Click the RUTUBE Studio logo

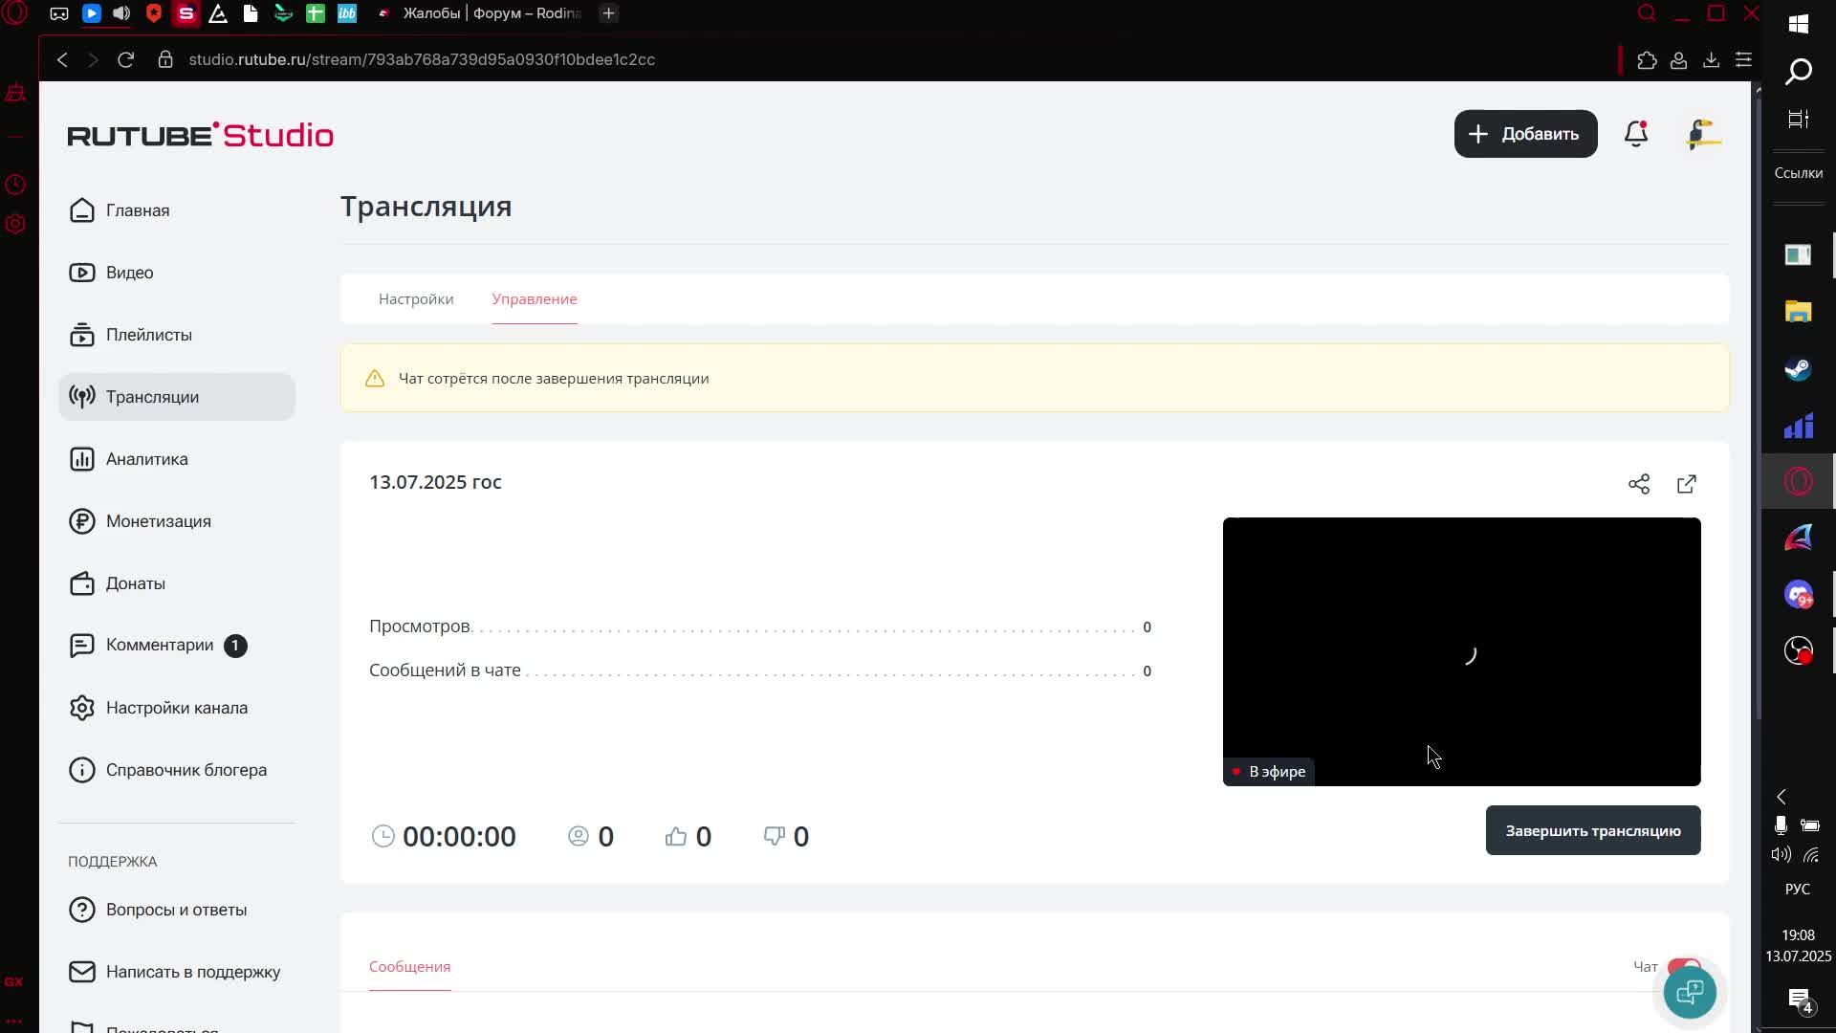pyautogui.click(x=200, y=135)
